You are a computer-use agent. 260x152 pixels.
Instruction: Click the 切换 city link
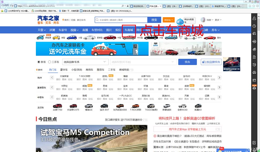(x=73, y=20)
